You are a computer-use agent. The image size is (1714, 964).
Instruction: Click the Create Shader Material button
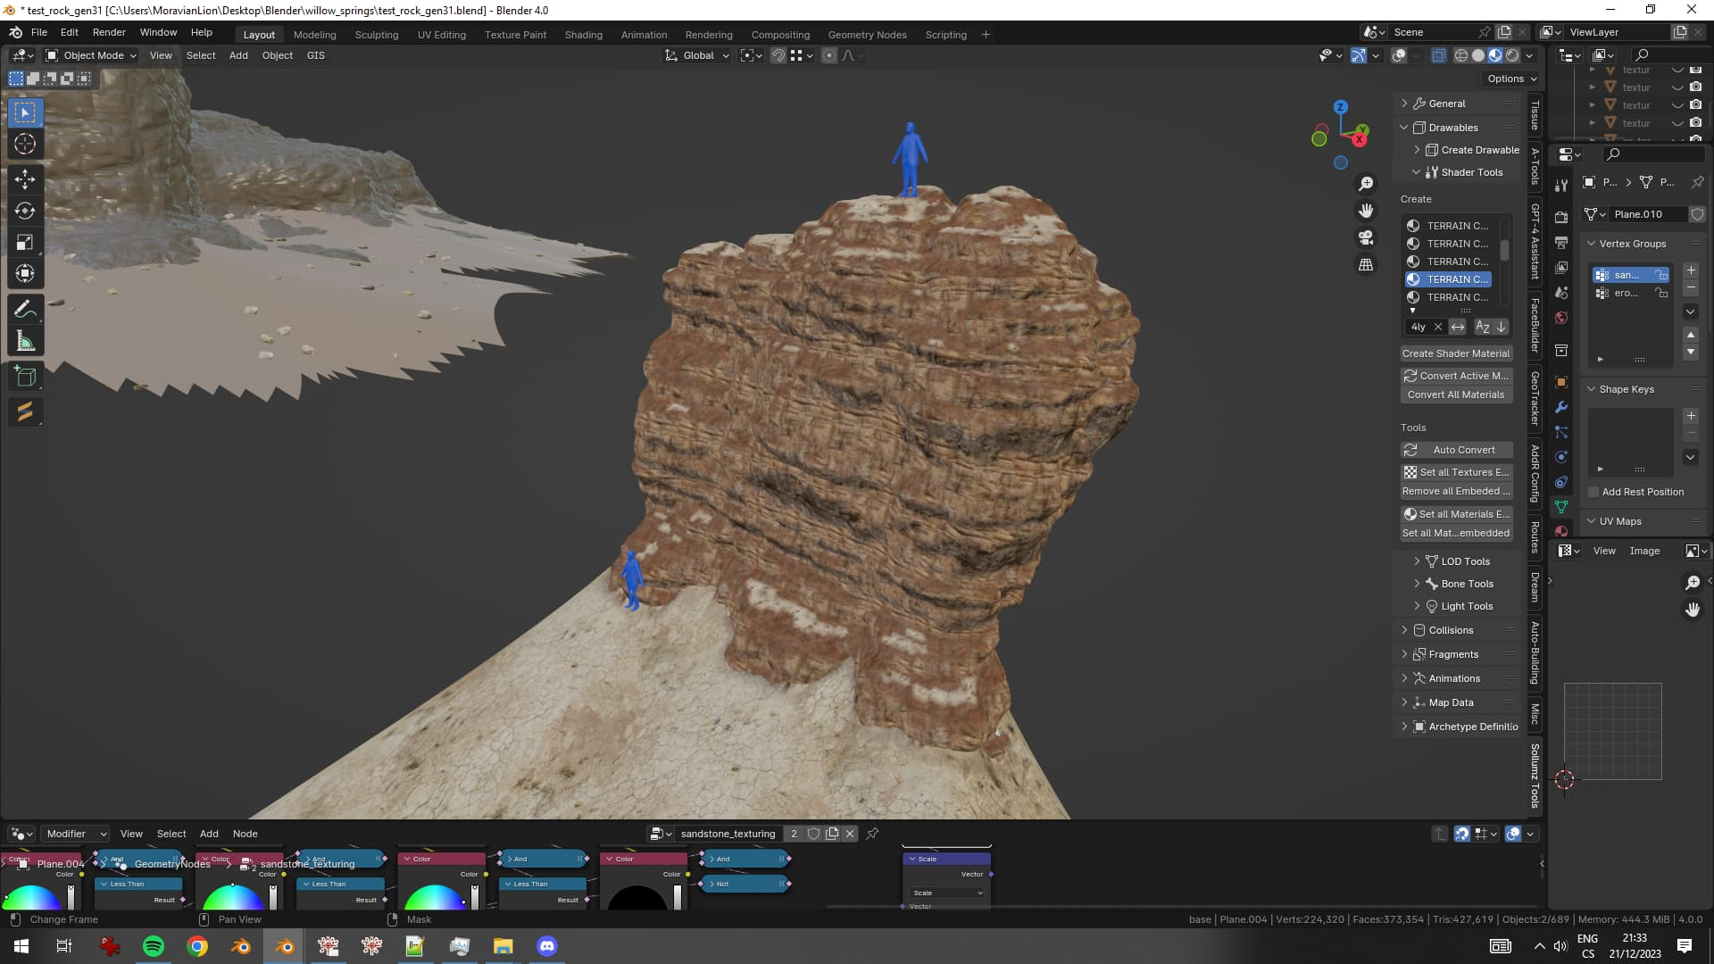[x=1455, y=353]
